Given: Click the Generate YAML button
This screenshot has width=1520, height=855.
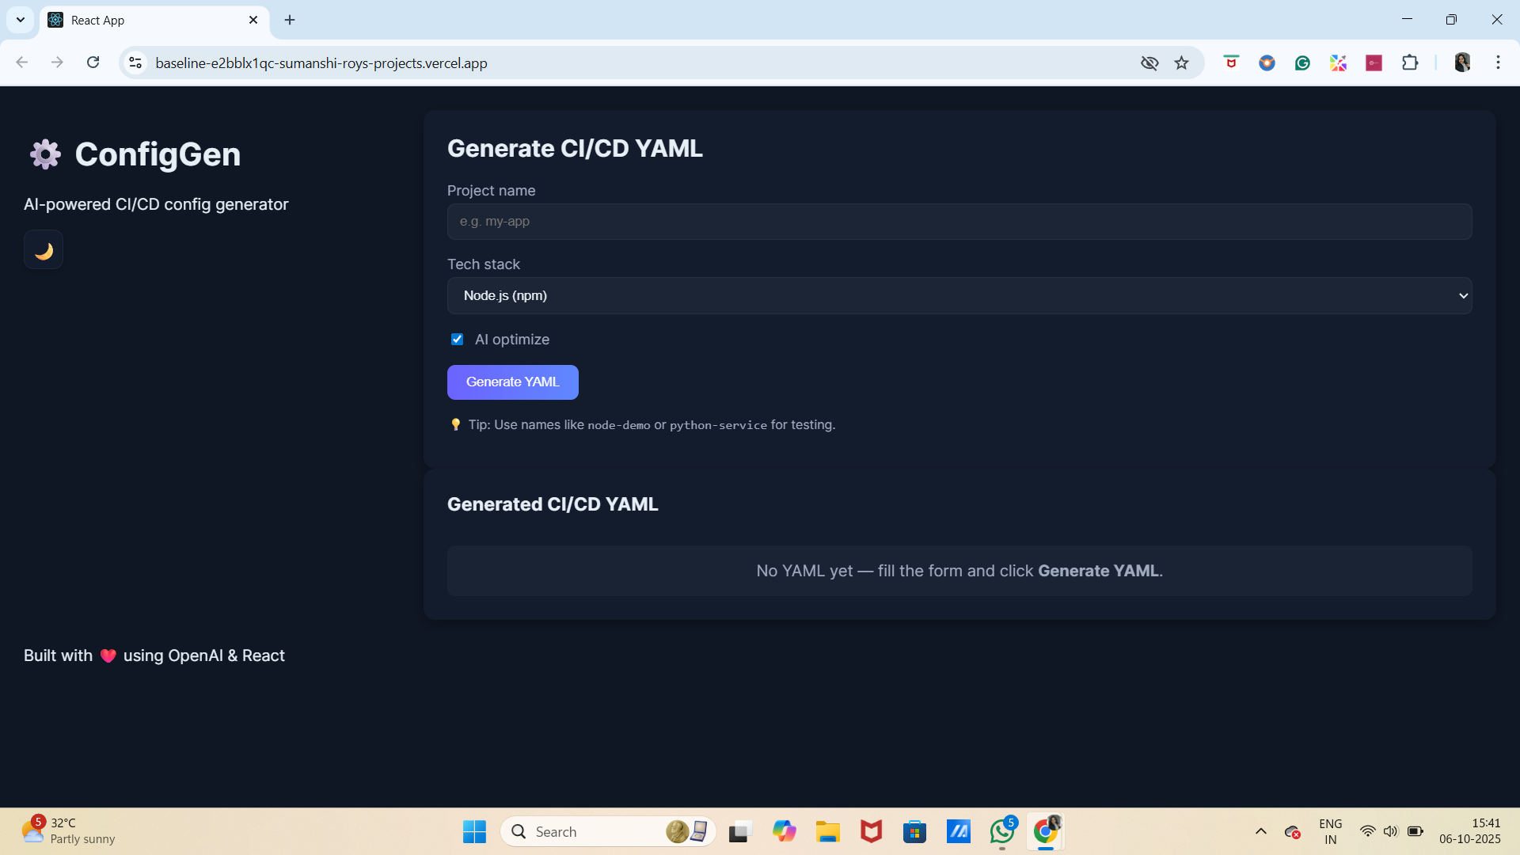Looking at the screenshot, I should (x=512, y=382).
